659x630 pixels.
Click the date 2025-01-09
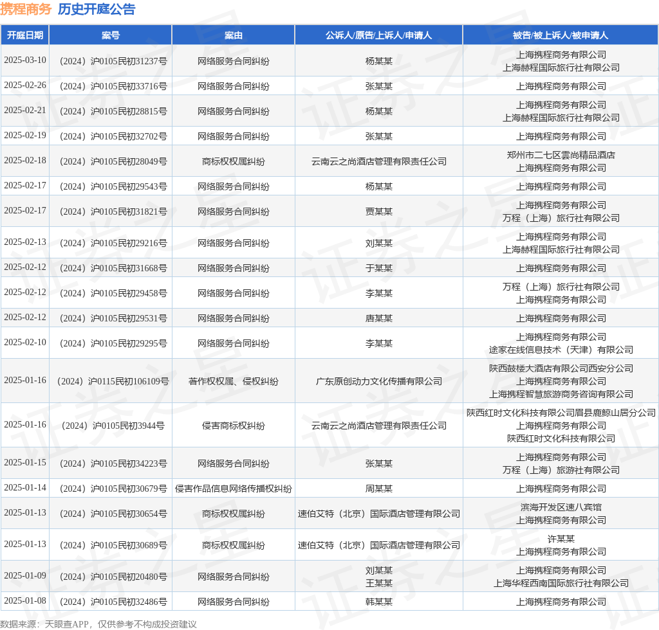pos(25,576)
